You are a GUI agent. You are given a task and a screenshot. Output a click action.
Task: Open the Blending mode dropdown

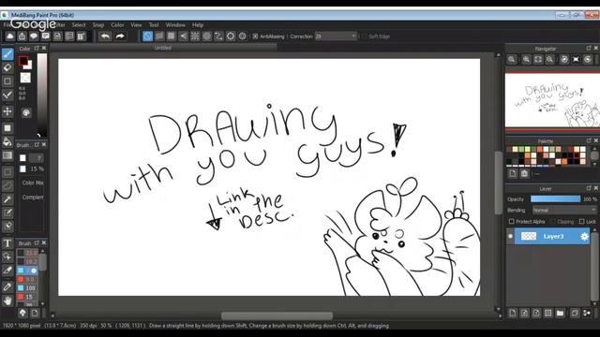pos(564,210)
